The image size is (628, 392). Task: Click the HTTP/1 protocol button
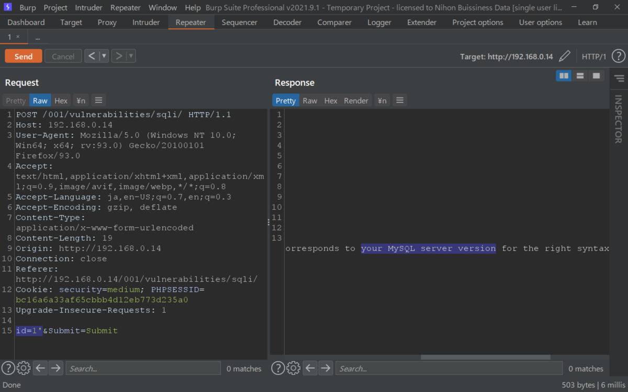point(594,56)
